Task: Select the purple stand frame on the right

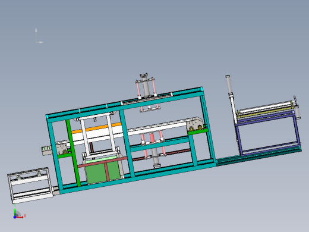Action: pos(269,133)
